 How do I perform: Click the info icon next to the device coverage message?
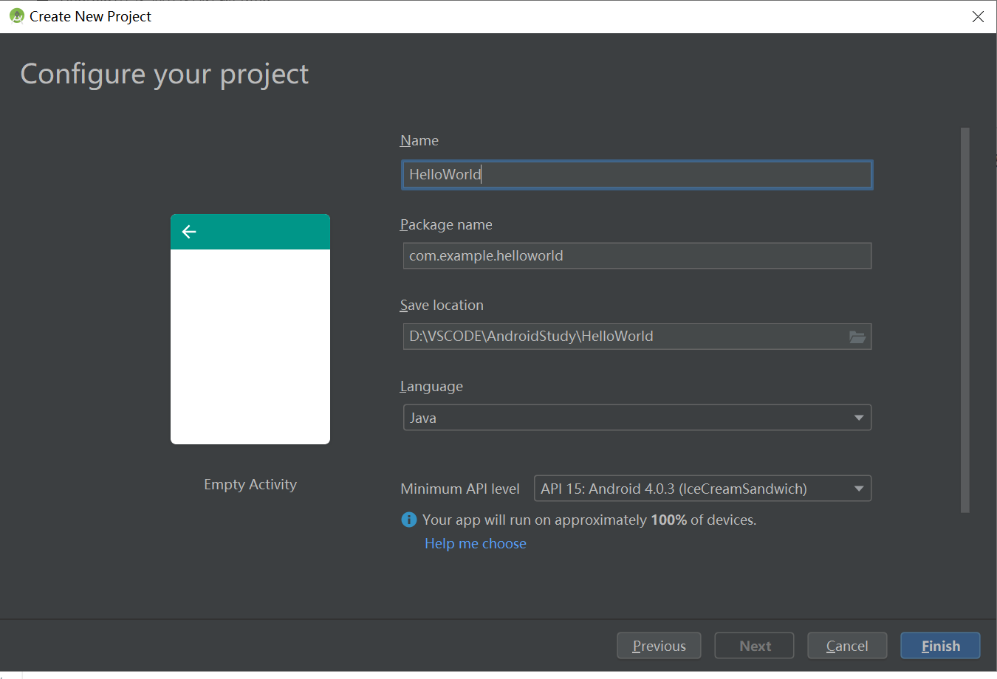tap(408, 520)
